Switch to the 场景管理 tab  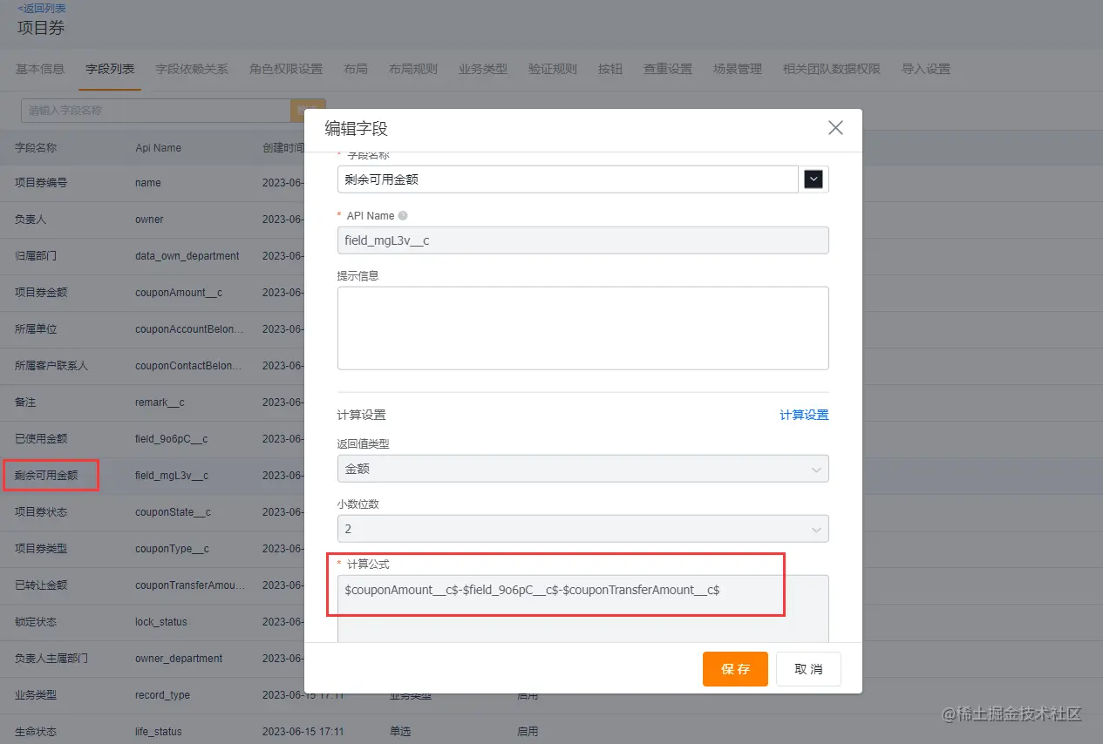(738, 69)
